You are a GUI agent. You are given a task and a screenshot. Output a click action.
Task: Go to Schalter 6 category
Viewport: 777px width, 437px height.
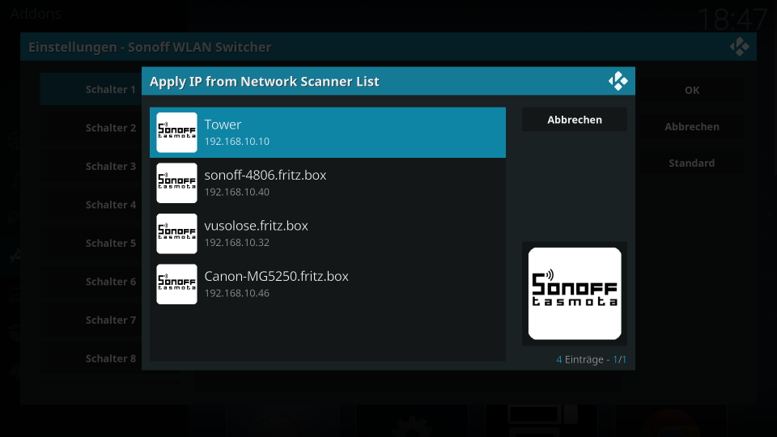coord(91,282)
